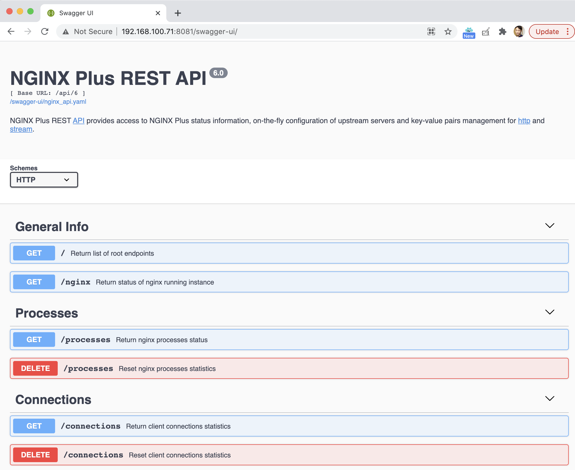The image size is (575, 470).
Task: Reload the Swagger UI page
Action: point(45,31)
